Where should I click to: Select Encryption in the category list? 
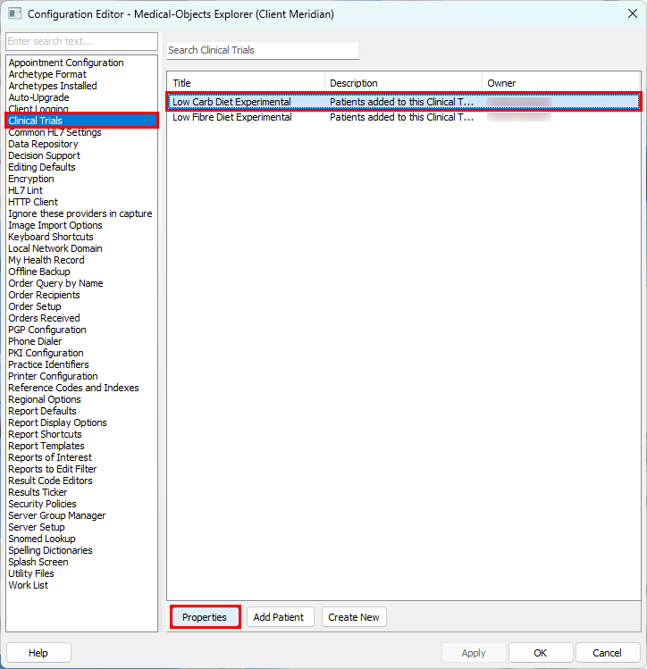(31, 179)
